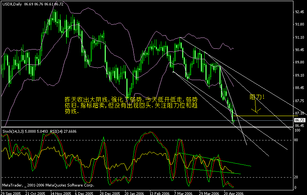The height and width of the screenshot is (195, 307).
Task: Click the 6 Dec 2005 date label
Action: [x=85, y=193]
